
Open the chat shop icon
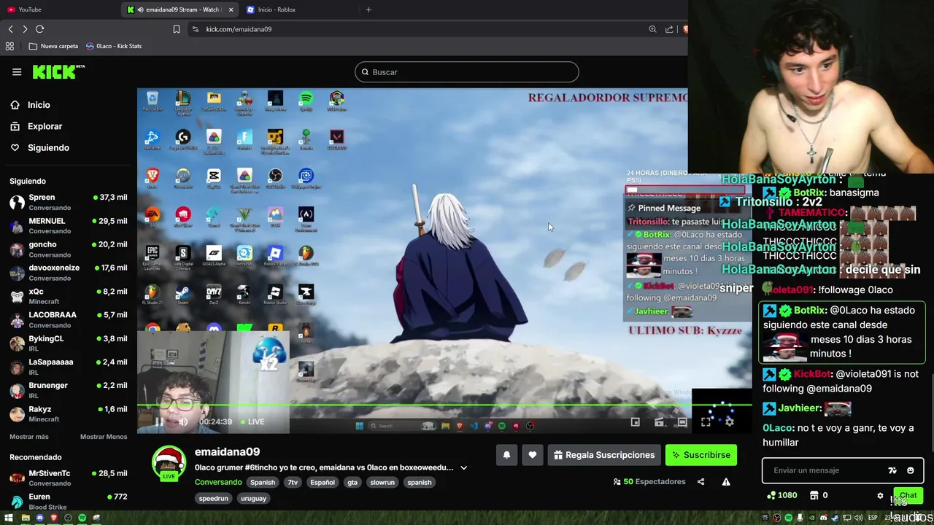click(814, 495)
